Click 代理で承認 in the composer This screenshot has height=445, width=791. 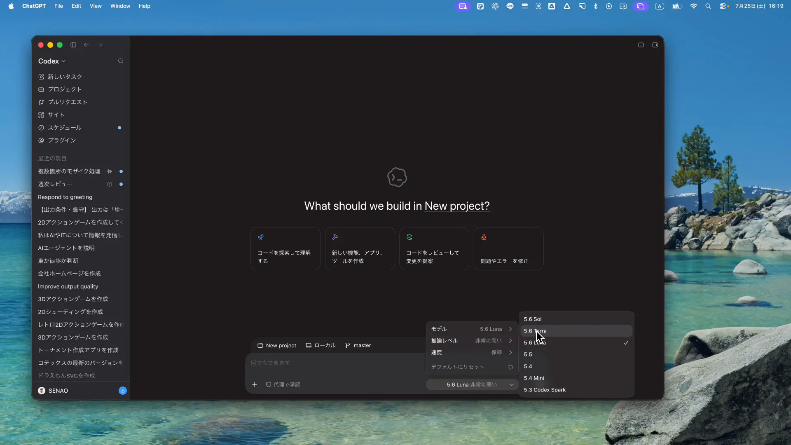(x=283, y=384)
